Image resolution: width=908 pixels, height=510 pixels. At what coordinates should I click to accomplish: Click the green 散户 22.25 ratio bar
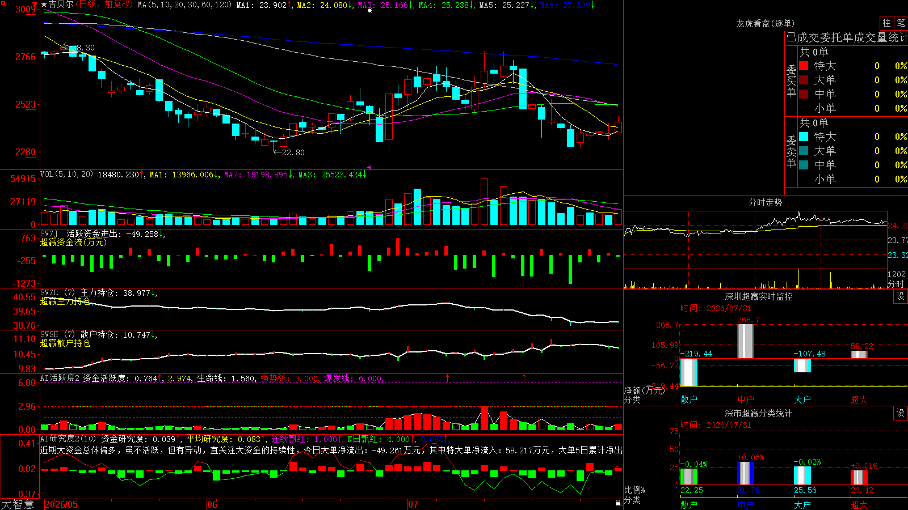point(688,477)
